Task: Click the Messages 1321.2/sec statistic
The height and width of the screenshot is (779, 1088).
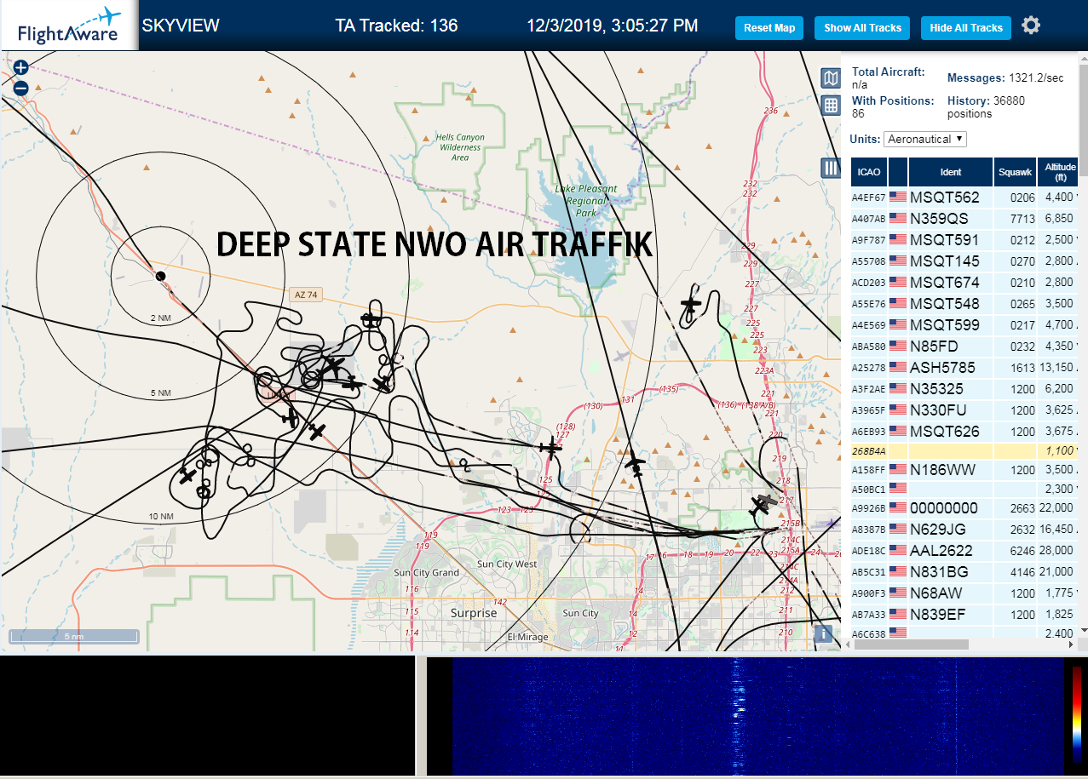Action: 1005,78
